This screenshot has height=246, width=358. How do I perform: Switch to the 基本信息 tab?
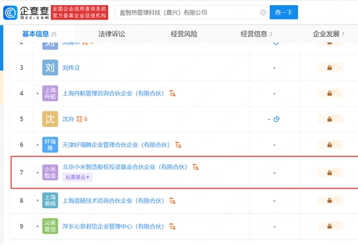tap(39, 34)
